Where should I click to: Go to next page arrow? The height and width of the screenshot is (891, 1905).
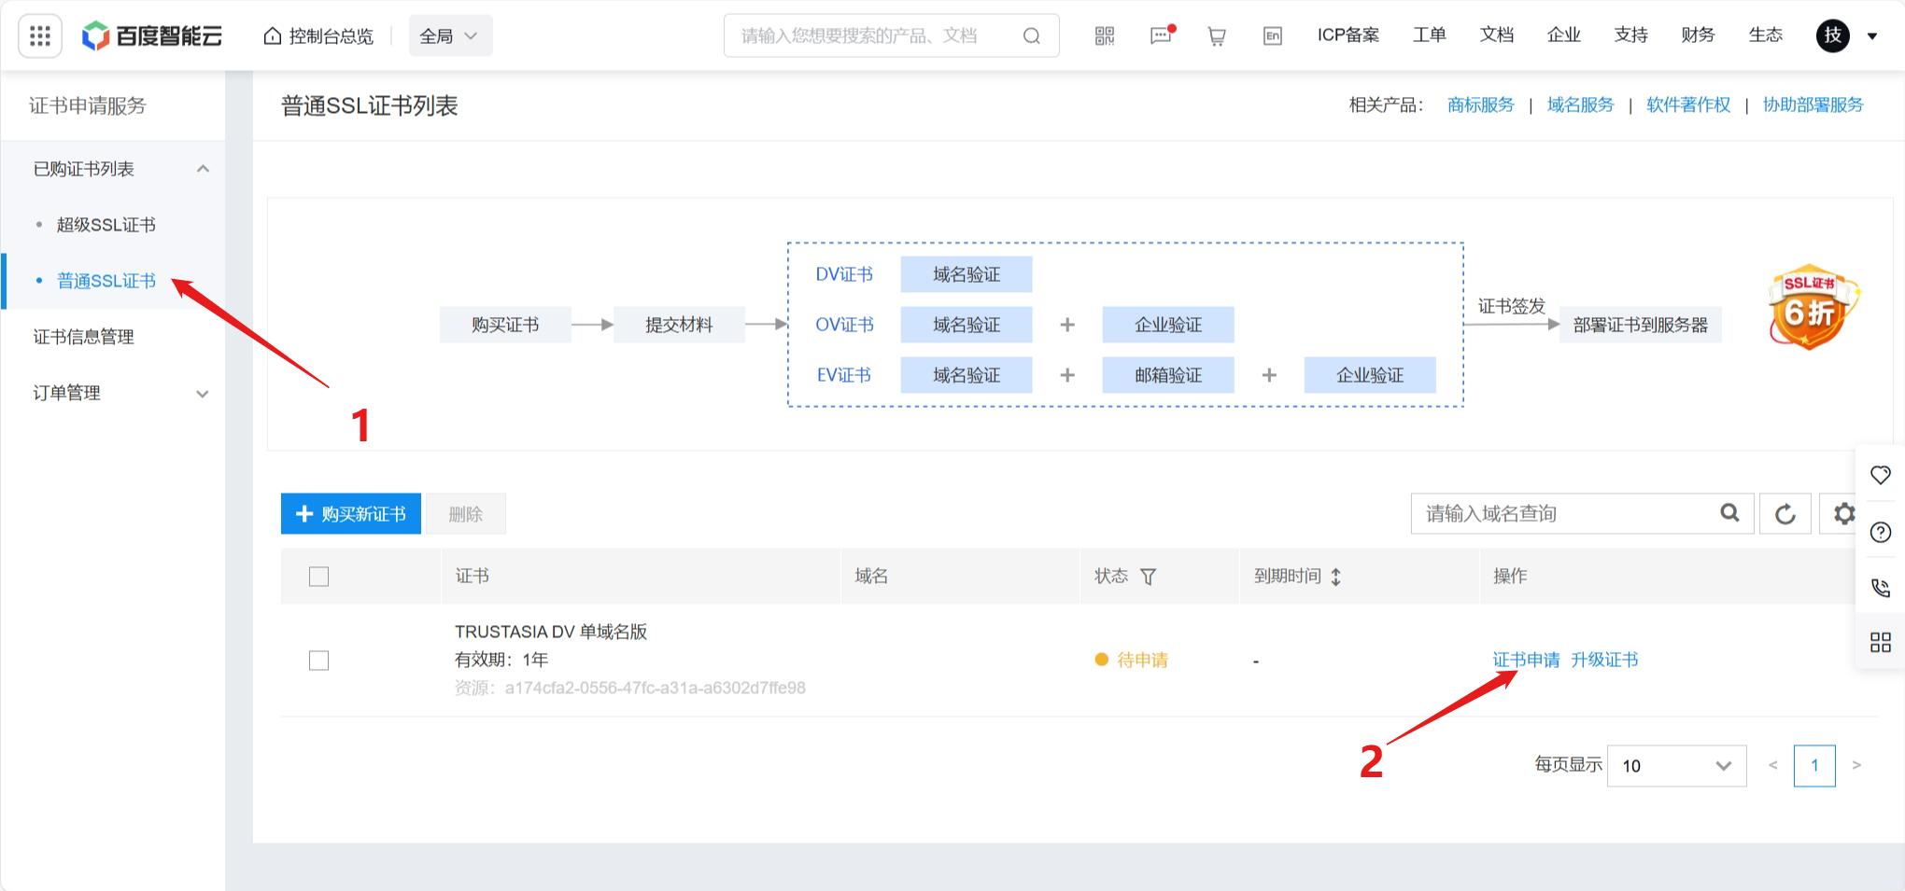coord(1856,765)
